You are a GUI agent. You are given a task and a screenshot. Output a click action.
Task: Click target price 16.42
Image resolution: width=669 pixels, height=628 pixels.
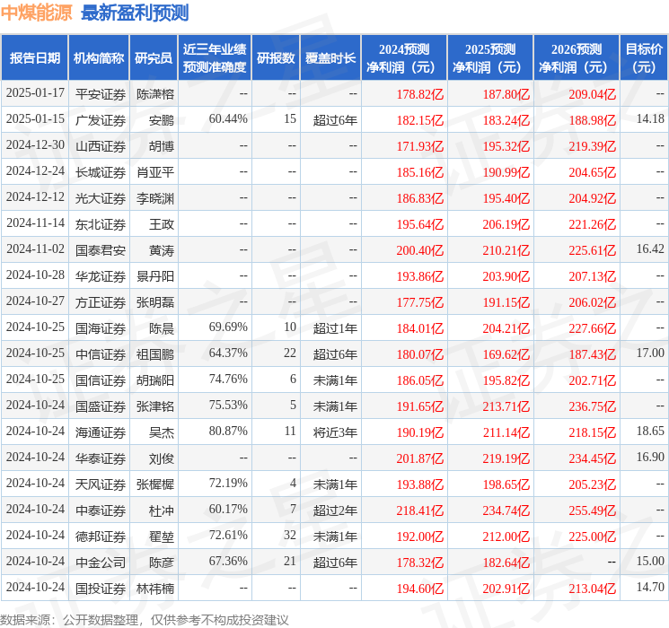coord(650,249)
